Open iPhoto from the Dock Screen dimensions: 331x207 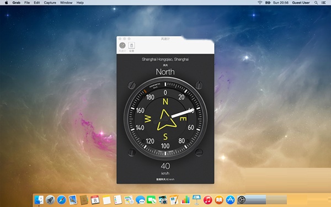click(x=163, y=200)
